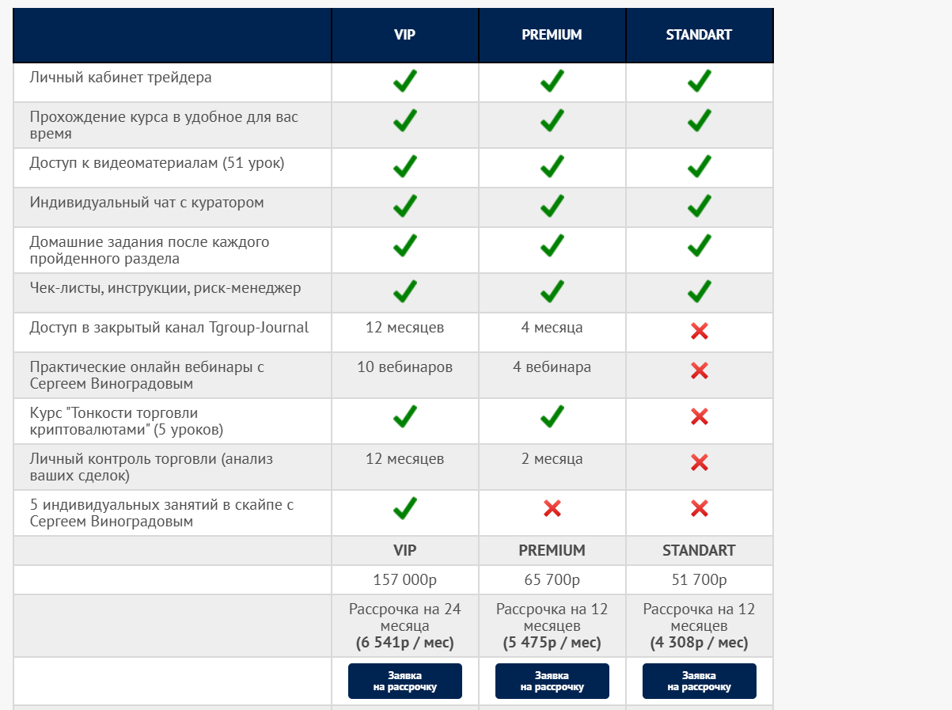Click VIP checkmark for Личный кабинет трейдера
952x710 pixels.
(405, 81)
